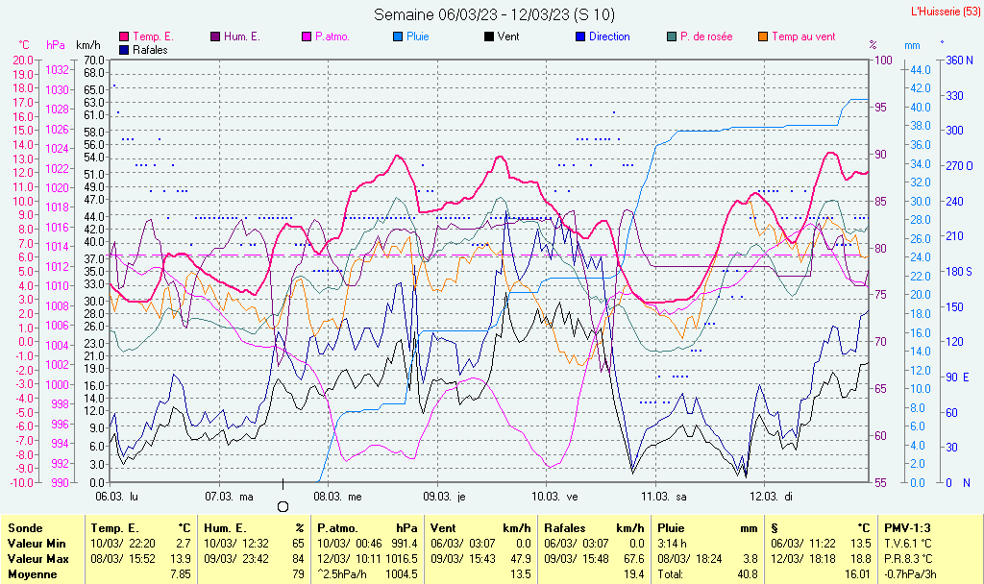
Task: Click the temperature maximum value 13.9
Action: (x=181, y=558)
